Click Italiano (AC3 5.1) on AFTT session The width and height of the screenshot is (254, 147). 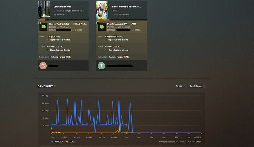click(x=113, y=47)
